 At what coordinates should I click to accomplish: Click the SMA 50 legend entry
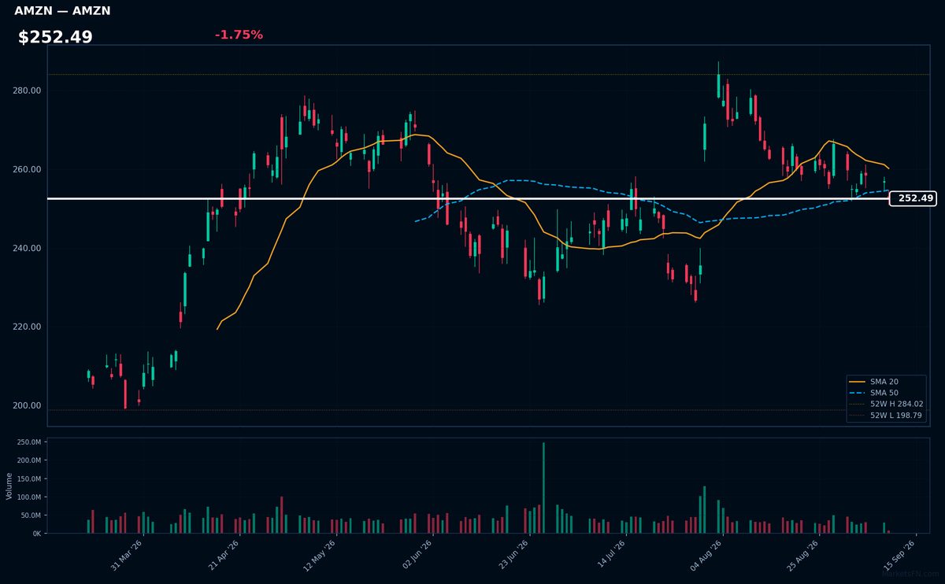pyautogui.click(x=885, y=392)
